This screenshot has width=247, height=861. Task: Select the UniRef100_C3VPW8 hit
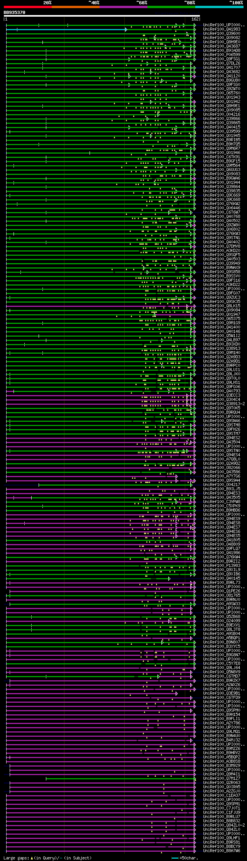(x=222, y=502)
